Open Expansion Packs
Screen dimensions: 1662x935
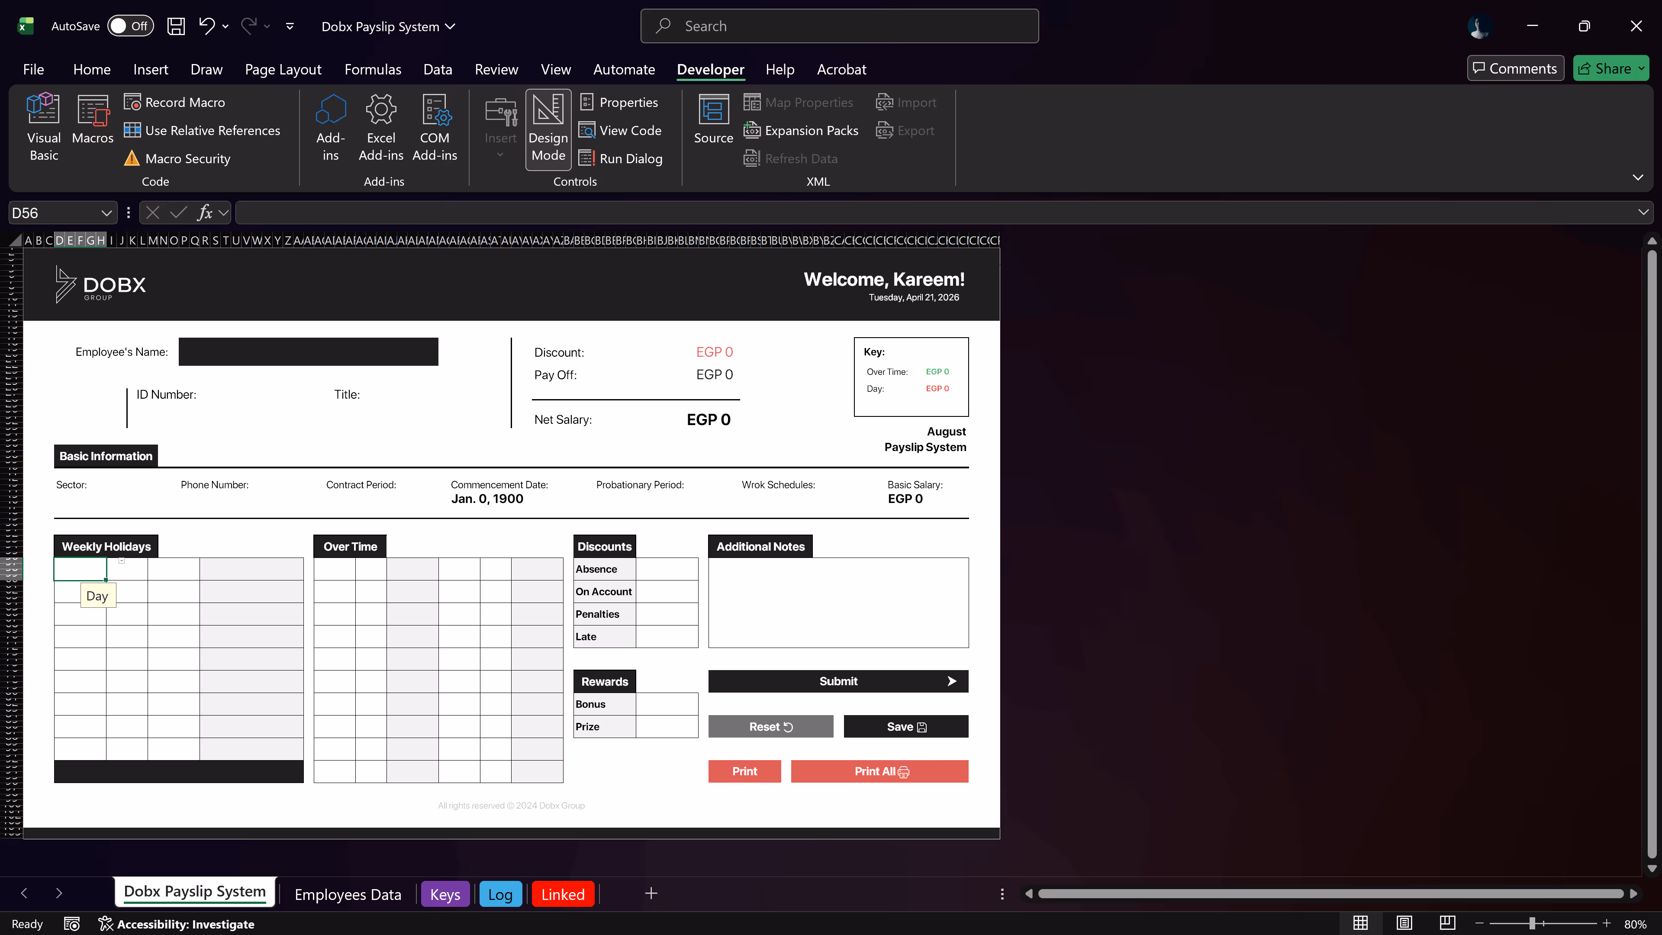pos(801,130)
